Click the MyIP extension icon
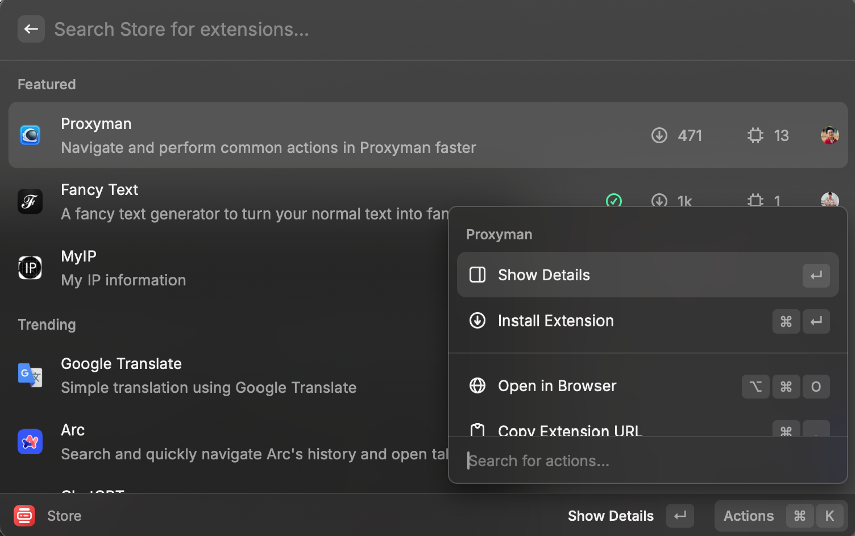The height and width of the screenshot is (536, 855). pyautogui.click(x=30, y=268)
